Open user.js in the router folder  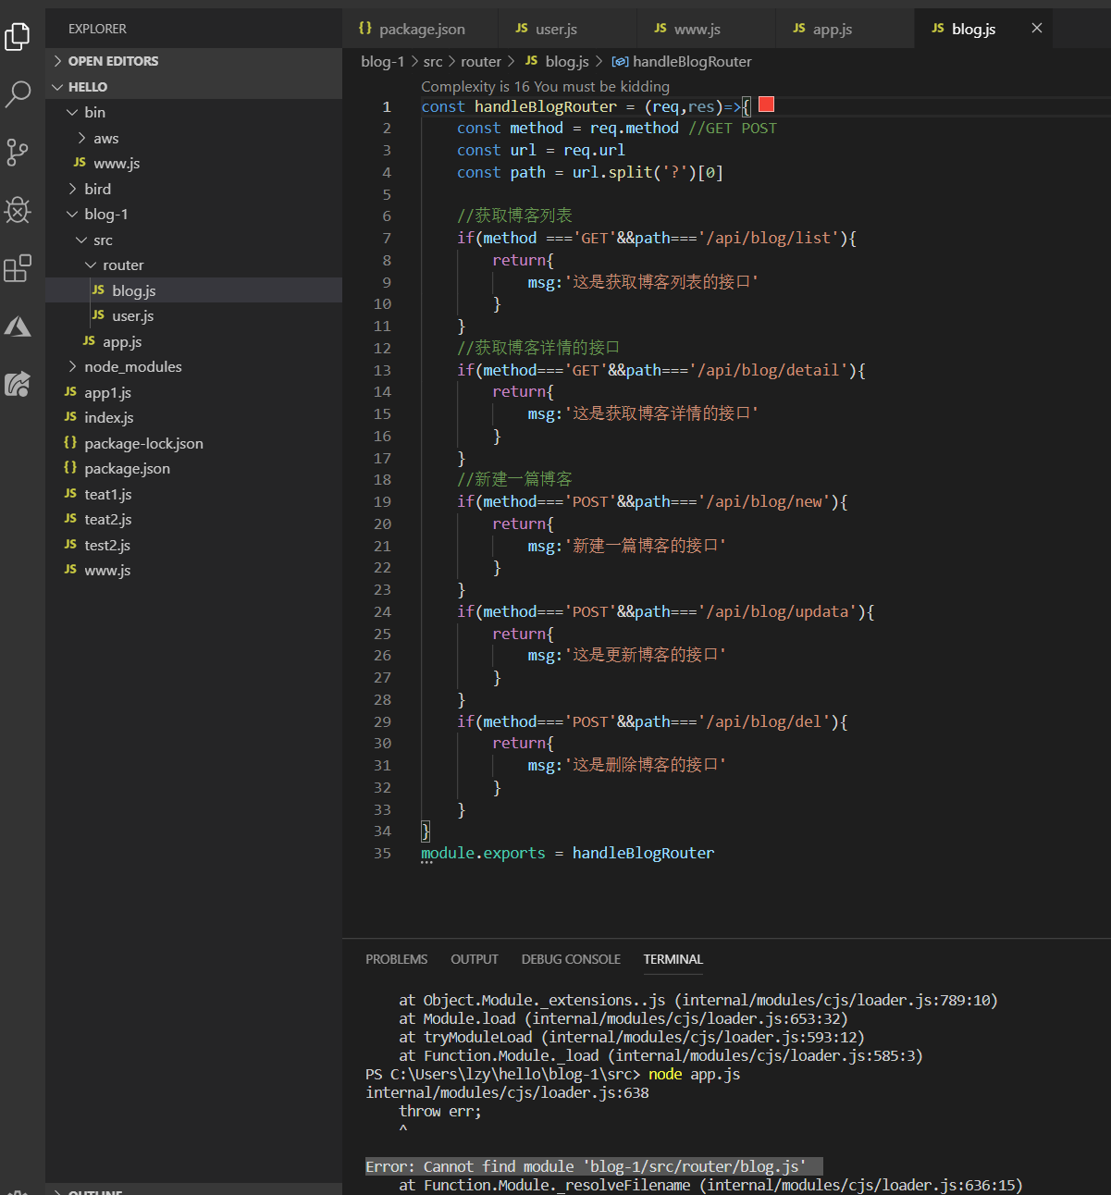132,316
